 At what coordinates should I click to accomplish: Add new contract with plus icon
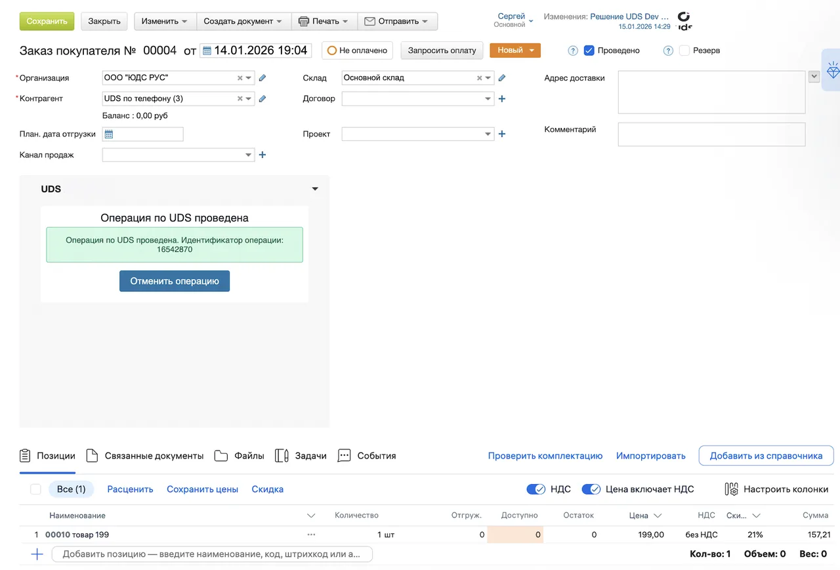502,99
